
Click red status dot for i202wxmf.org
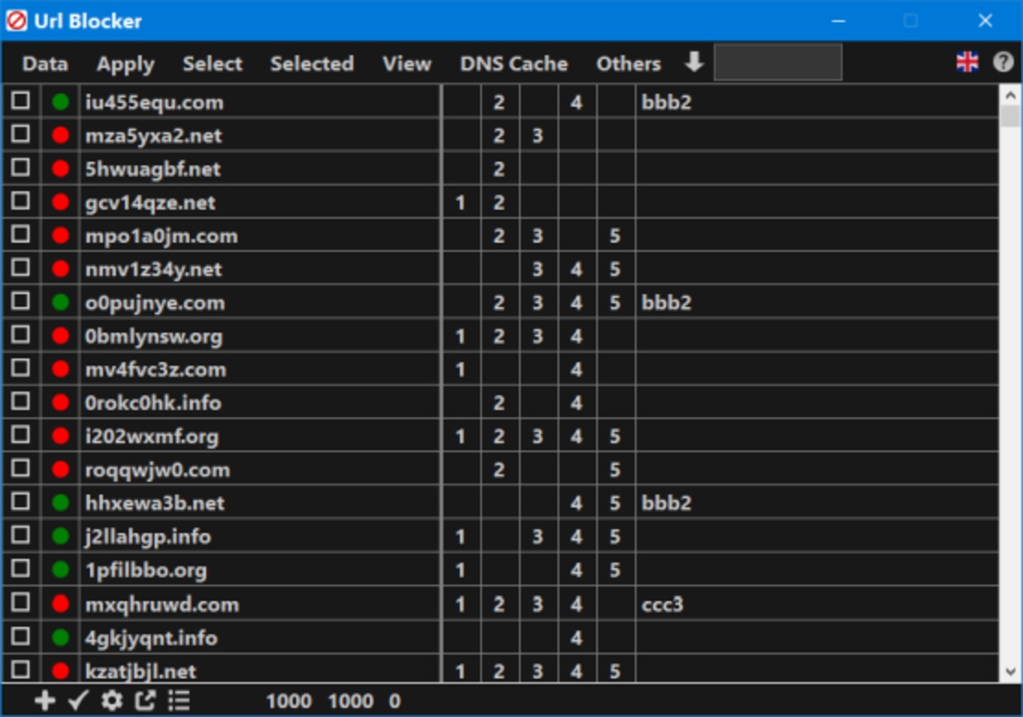point(61,436)
